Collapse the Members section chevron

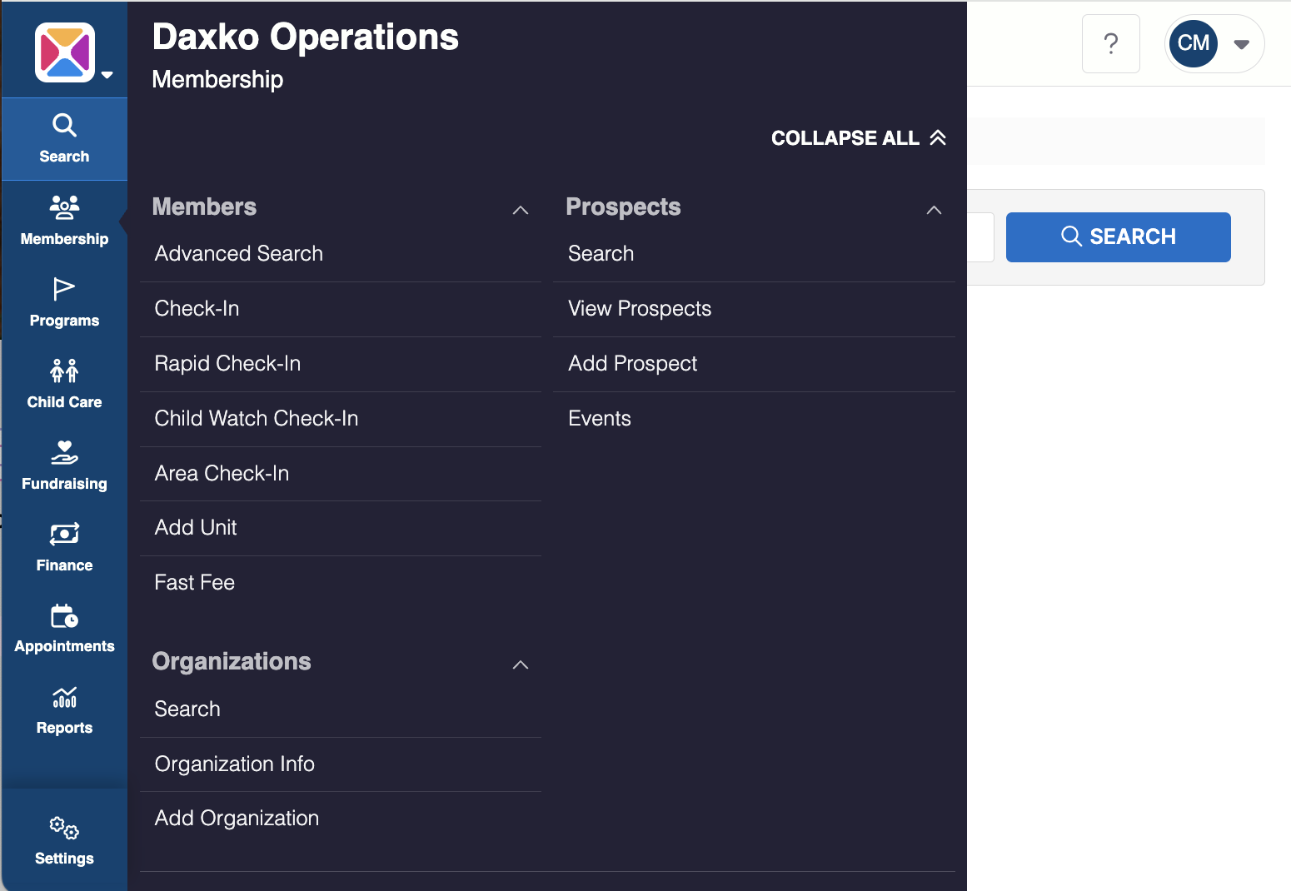pos(521,210)
